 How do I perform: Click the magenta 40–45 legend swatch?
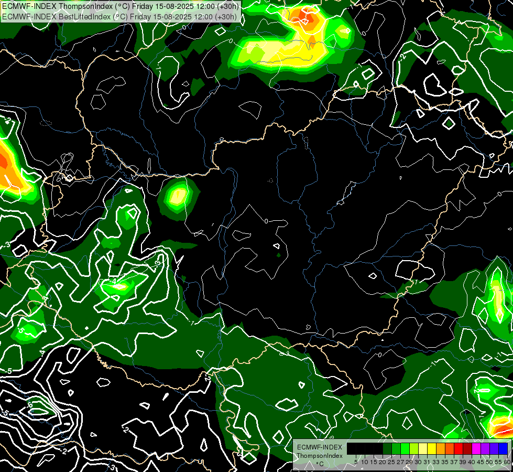coord(476,449)
